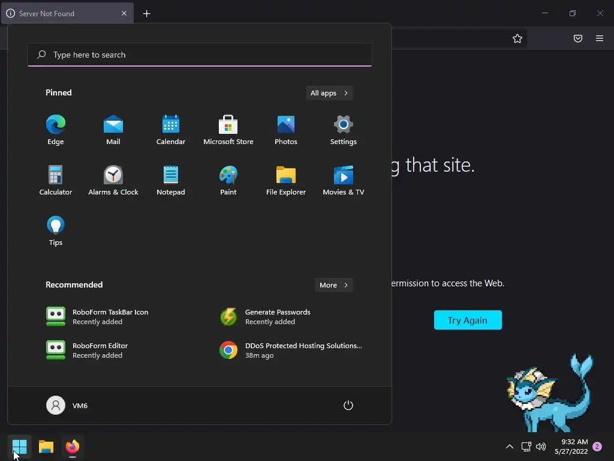Focus the Type here to search field

[200, 55]
